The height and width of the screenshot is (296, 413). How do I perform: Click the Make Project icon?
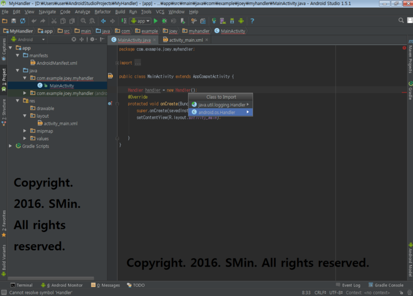pyautogui.click(x=124, y=21)
